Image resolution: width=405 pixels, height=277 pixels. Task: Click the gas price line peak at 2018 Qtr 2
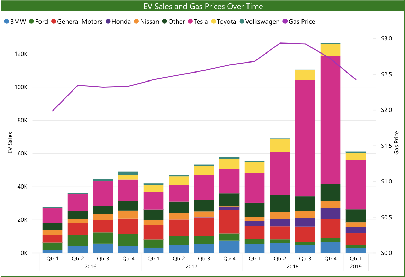click(280, 43)
